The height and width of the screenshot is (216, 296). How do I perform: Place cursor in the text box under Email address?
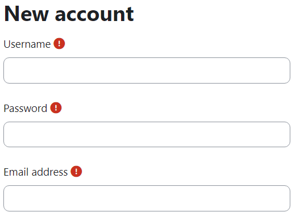147,198
